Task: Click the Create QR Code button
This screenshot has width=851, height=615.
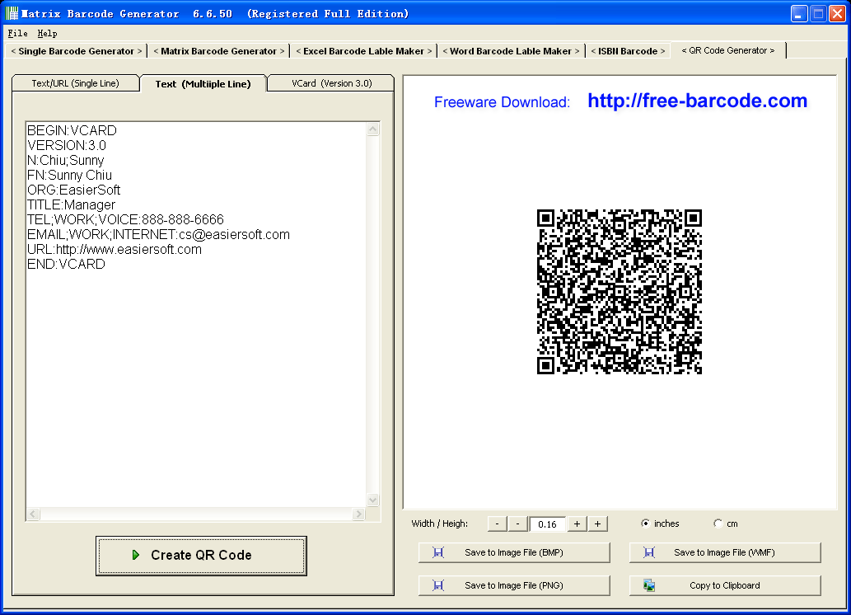Action: (x=201, y=556)
